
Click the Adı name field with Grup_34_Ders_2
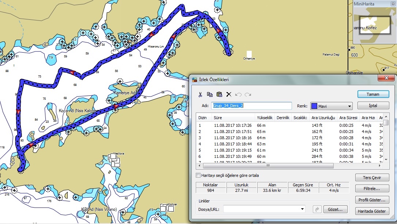click(x=251, y=106)
